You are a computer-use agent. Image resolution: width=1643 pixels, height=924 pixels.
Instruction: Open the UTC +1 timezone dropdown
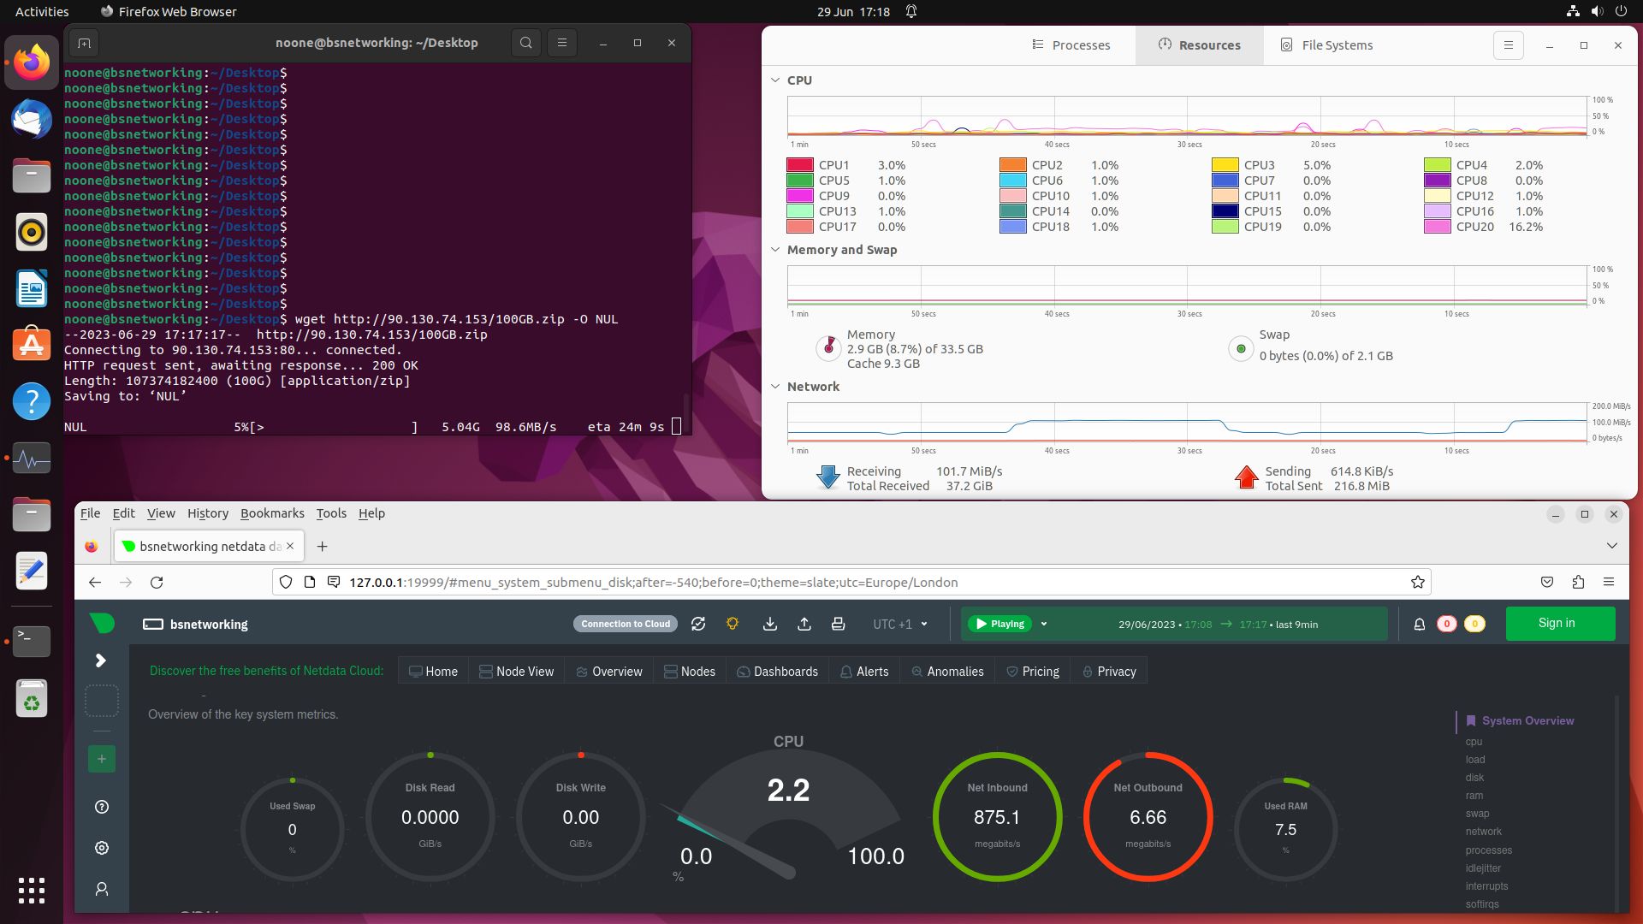click(x=899, y=625)
